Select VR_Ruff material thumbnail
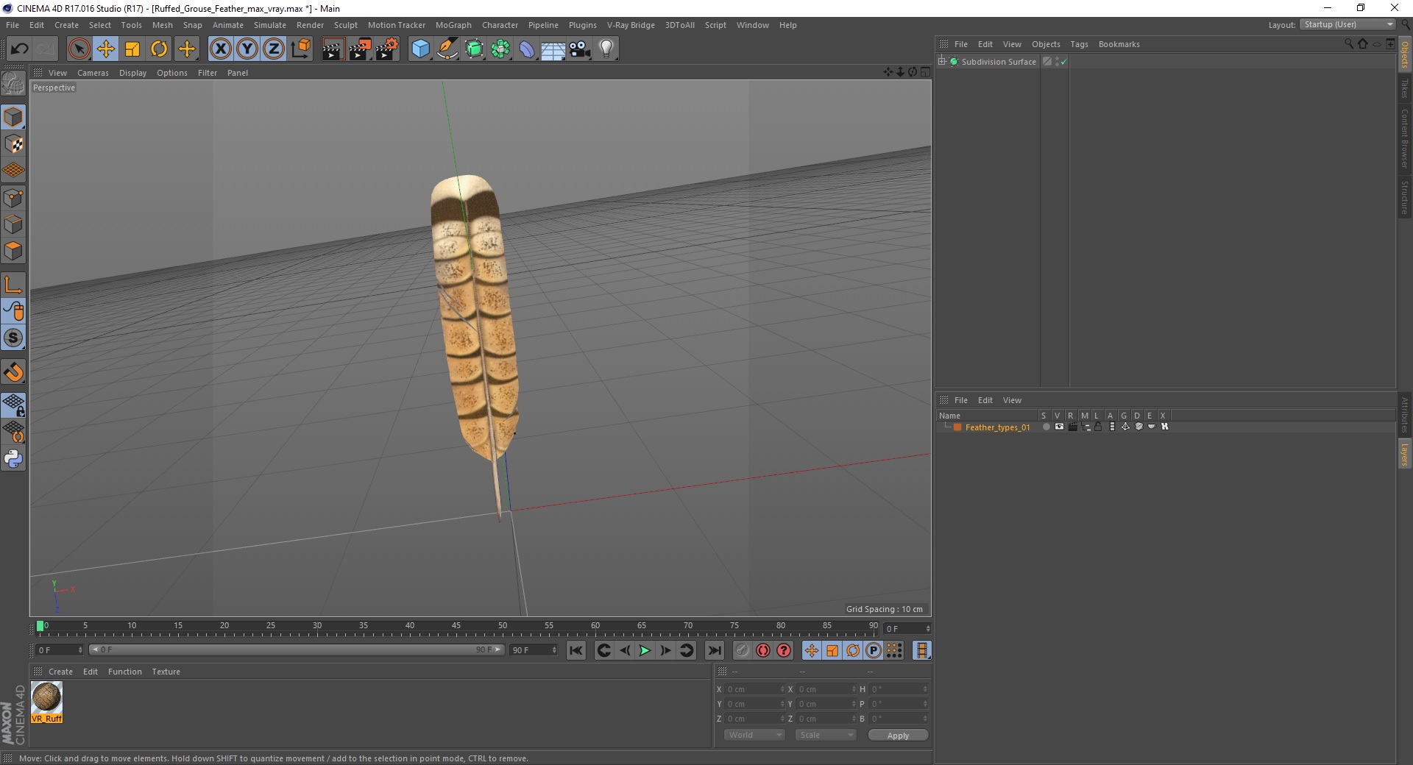This screenshot has height=765, width=1413. tap(46, 702)
